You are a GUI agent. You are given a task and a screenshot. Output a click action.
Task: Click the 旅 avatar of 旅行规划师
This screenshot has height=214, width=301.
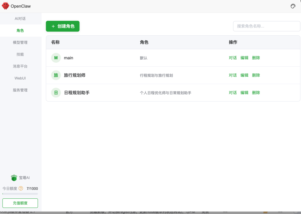tap(56, 75)
